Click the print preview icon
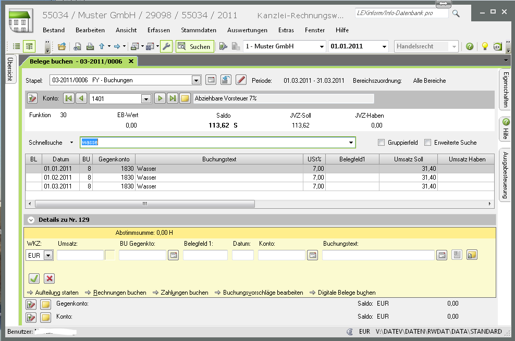 coord(77,46)
